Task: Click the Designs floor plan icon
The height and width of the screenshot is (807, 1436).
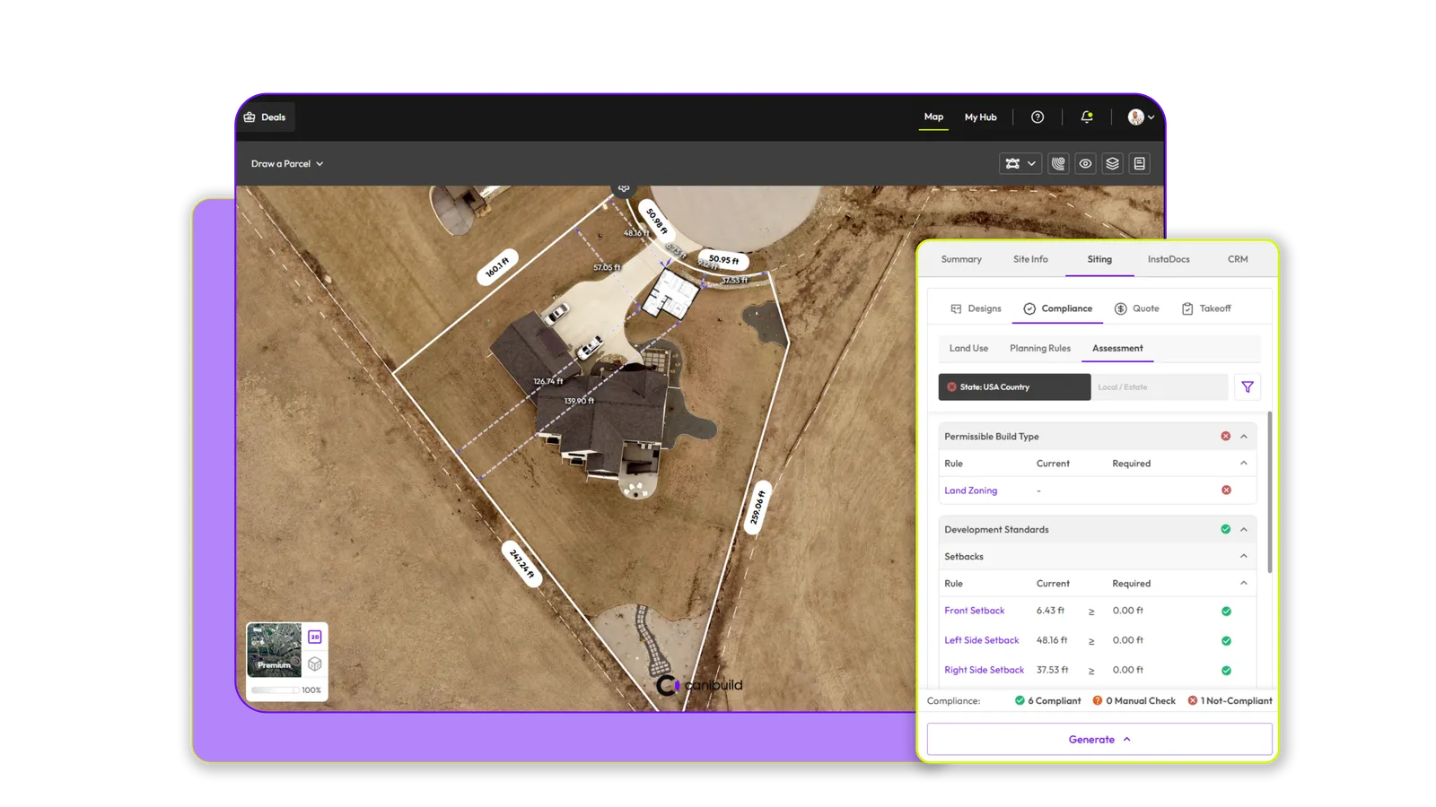Action: pos(956,308)
